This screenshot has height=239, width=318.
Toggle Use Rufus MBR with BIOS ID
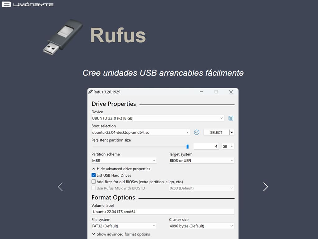pyautogui.click(x=93, y=188)
